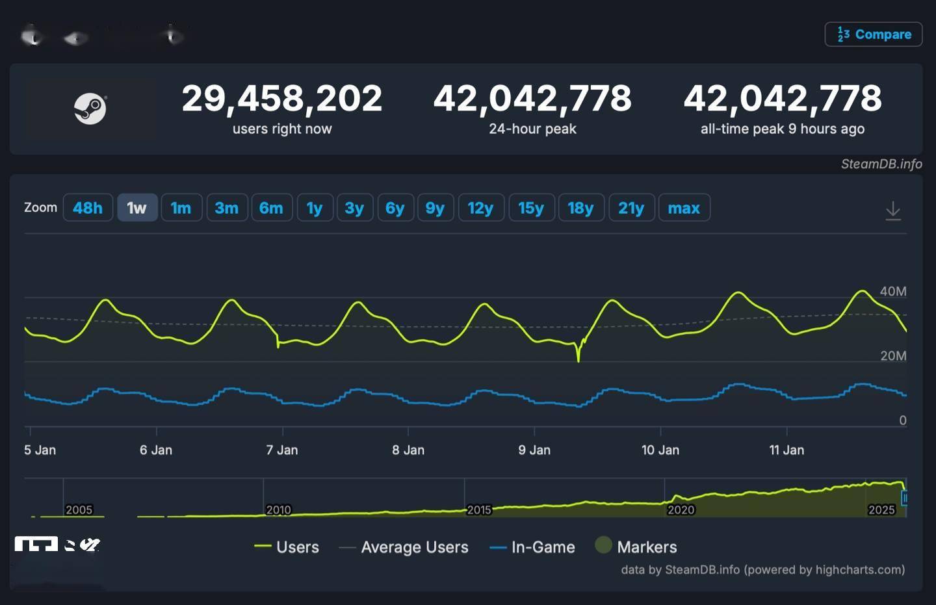Screen dimensions: 936x605
Task: Click the navigator range handle at right
Action: (904, 498)
